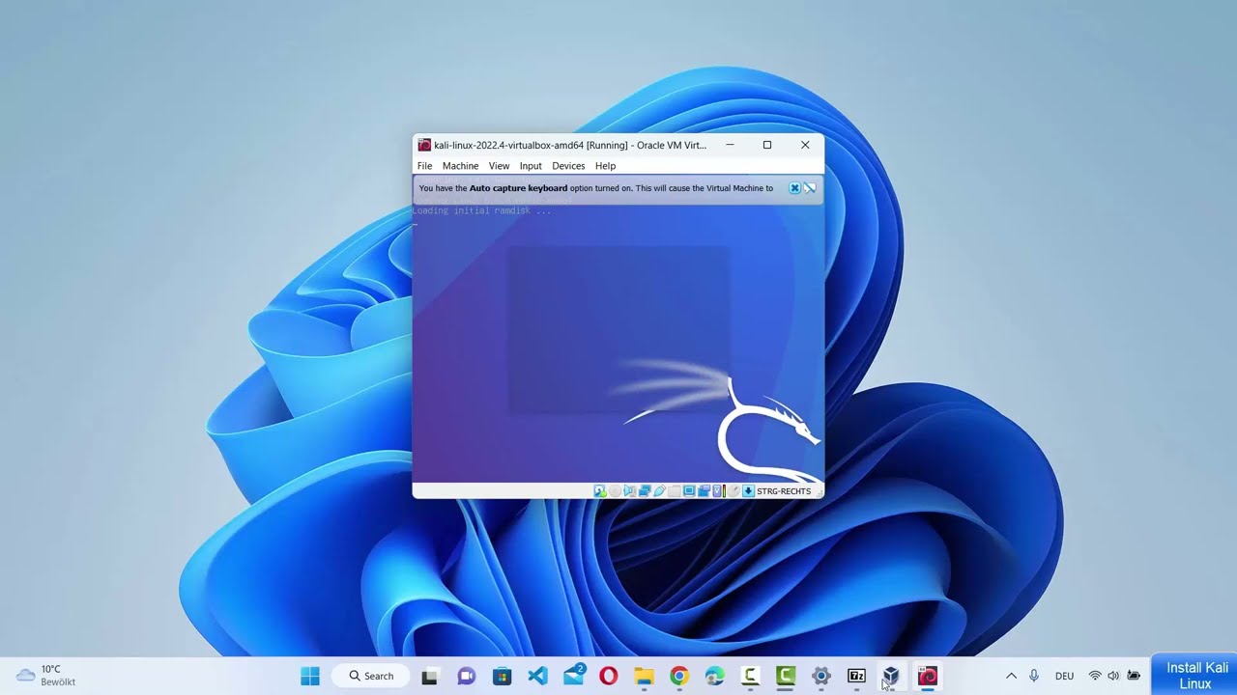Open Windows Settings from the taskbar
This screenshot has height=695, width=1237.
click(x=820, y=676)
